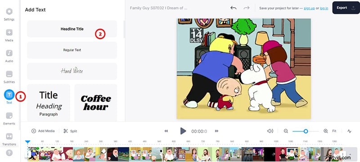Viewport: 360px width, 162px height.
Task: Toggle the volume speaker icon
Action: [x=270, y=131]
